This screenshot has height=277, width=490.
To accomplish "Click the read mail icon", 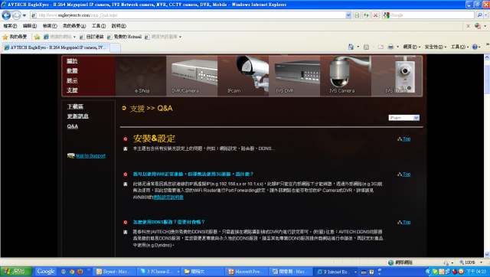I will [381, 47].
